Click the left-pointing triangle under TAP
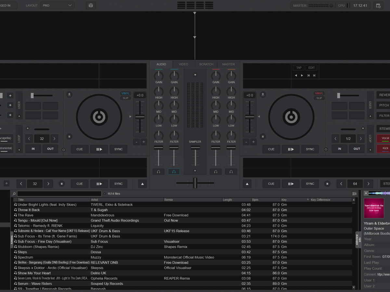 coord(296,75)
